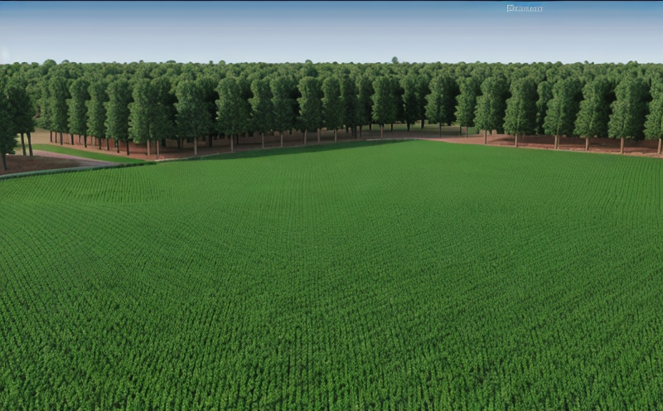Select the tree trunk at the far right edge
The width and height of the screenshot is (663, 411).
(x=660, y=146)
